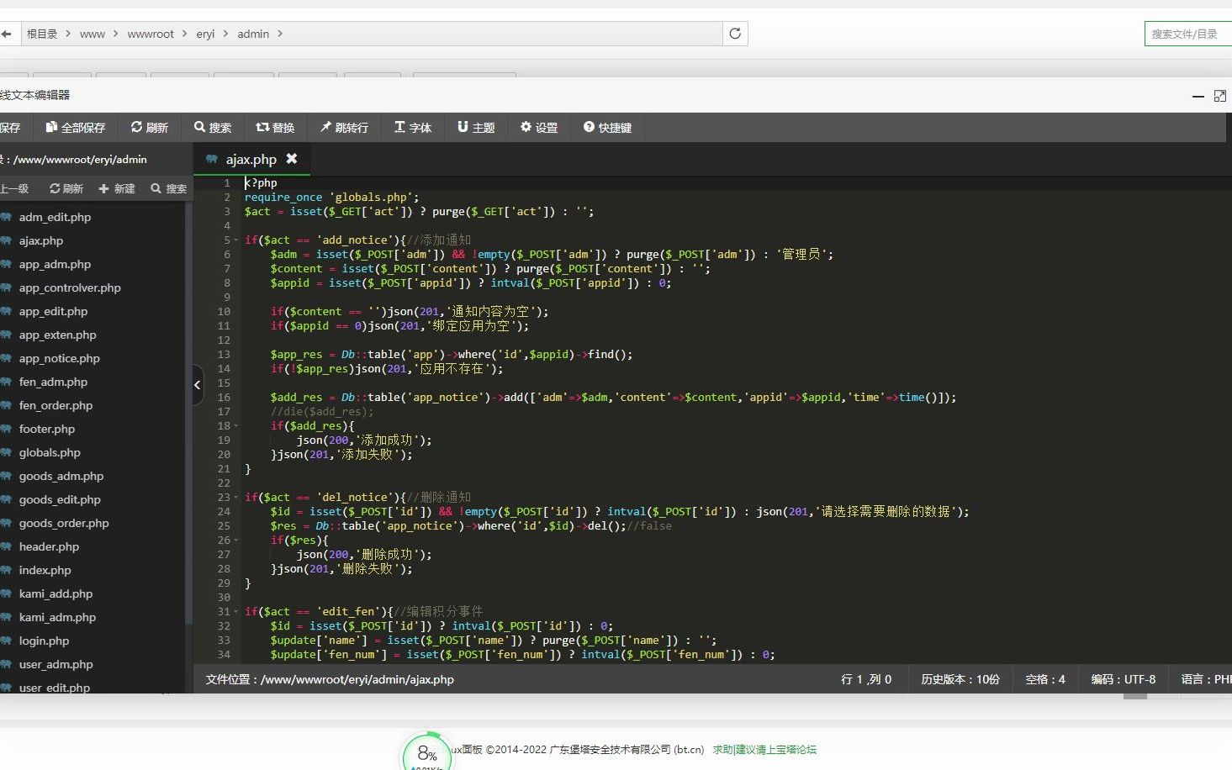This screenshot has height=770, width=1232.
Task: Open 主题 theme menu
Action: click(x=476, y=127)
